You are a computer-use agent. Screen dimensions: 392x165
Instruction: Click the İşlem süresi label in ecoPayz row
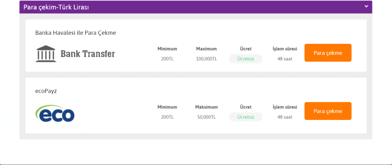click(x=285, y=107)
